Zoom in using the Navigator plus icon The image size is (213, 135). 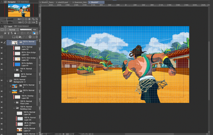(x=26, y=19)
